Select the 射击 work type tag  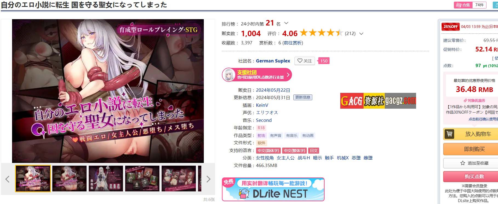tap(261, 136)
